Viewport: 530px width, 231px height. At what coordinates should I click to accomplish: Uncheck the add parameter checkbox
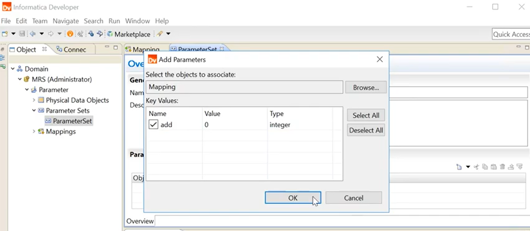tap(153, 125)
